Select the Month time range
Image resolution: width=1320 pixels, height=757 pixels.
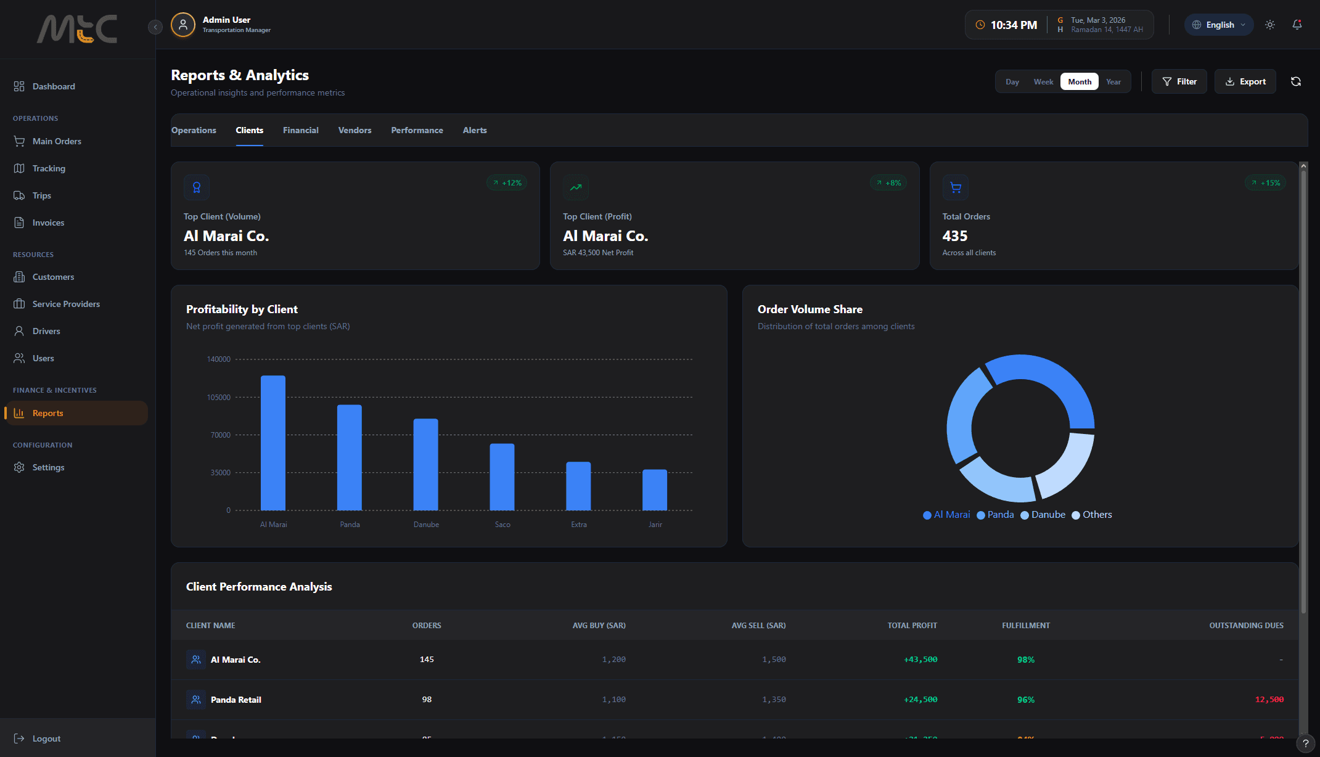[x=1080, y=82]
